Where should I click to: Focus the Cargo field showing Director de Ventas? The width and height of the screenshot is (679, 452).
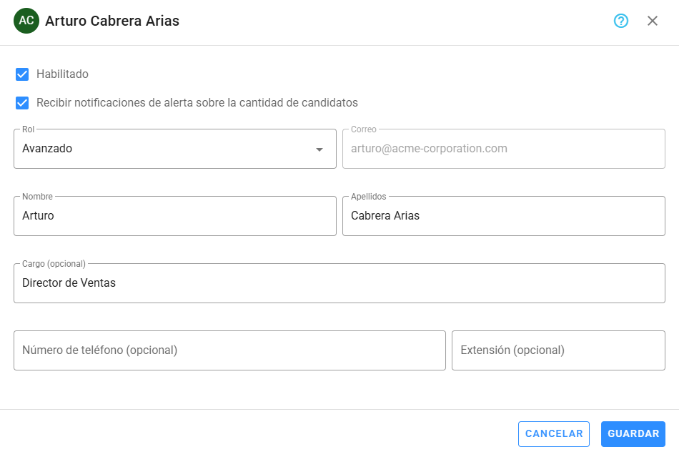coord(339,282)
